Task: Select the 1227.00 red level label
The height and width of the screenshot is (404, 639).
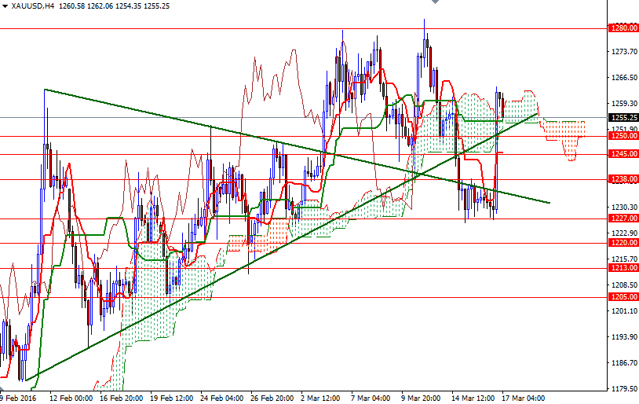Action: [x=623, y=219]
